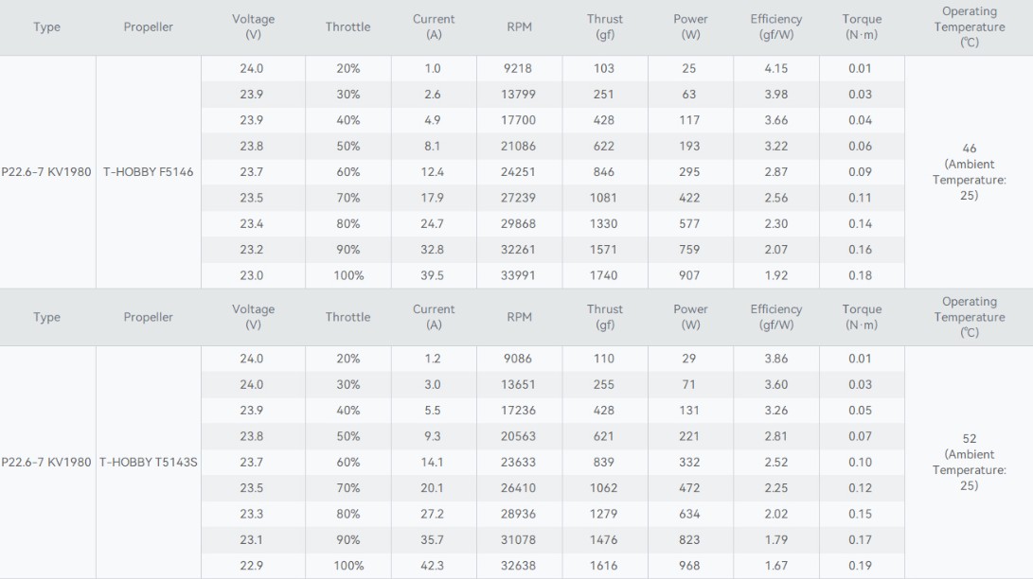This screenshot has width=1033, height=579.
Task: Select the efficiency value 3.86
Action: (775, 359)
